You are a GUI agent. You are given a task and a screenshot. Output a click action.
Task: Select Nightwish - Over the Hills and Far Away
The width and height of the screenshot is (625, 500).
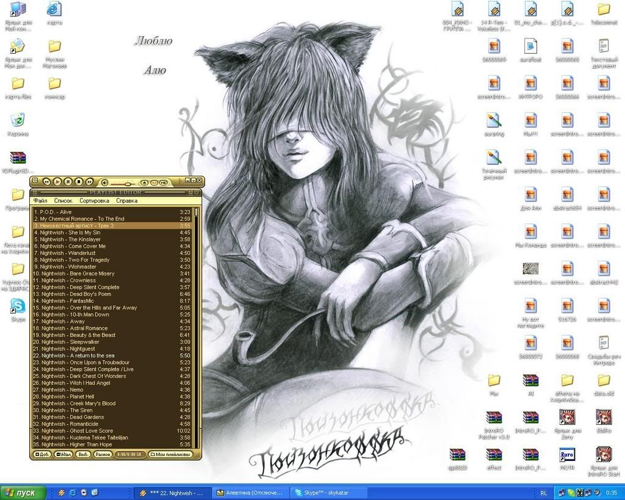coord(112,308)
